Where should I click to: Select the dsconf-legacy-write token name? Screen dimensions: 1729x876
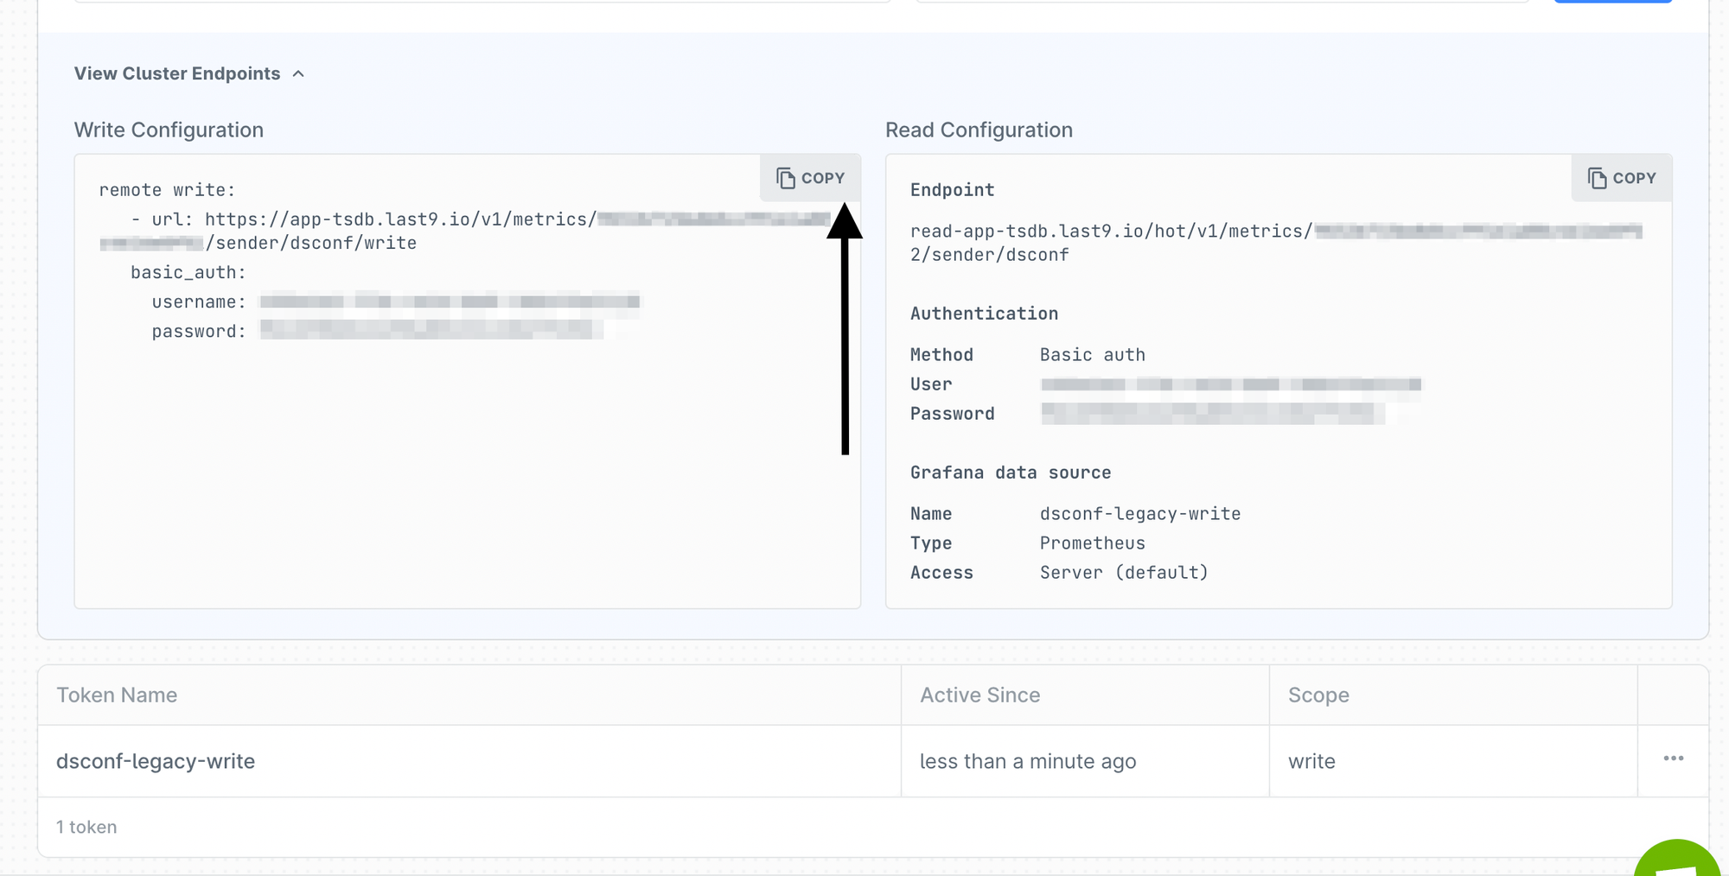click(156, 761)
